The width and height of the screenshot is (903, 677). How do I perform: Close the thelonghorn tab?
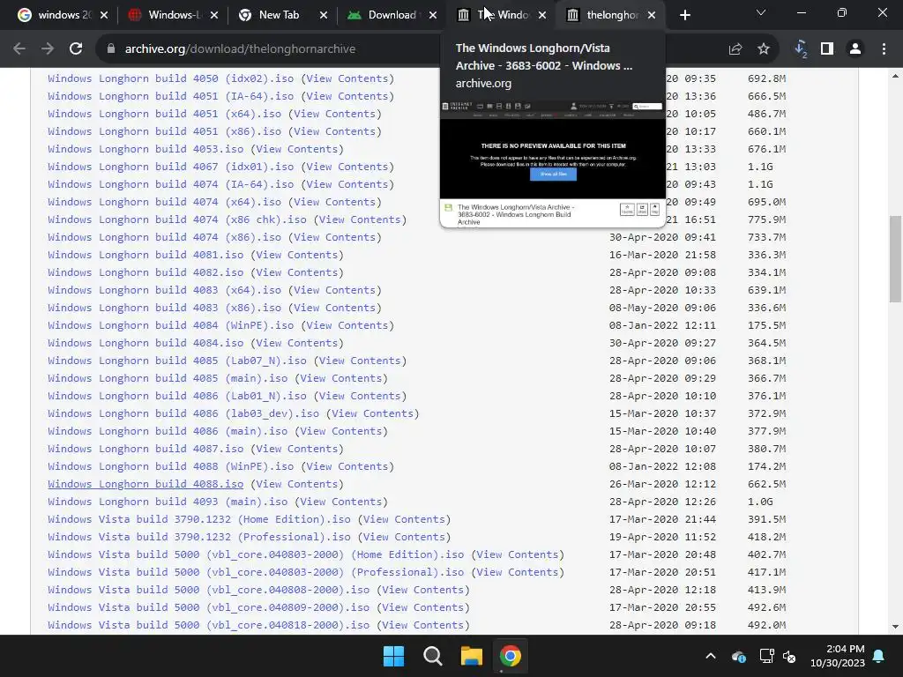coord(652,15)
